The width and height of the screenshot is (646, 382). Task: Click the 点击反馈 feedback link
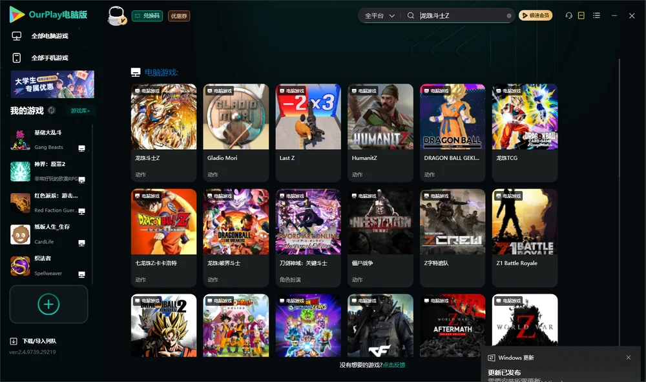coord(394,365)
